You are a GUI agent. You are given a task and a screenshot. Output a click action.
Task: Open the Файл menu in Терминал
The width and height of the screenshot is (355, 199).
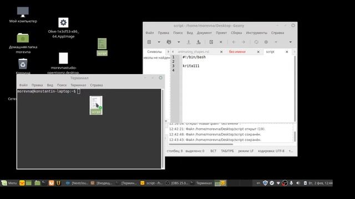coord(23,85)
